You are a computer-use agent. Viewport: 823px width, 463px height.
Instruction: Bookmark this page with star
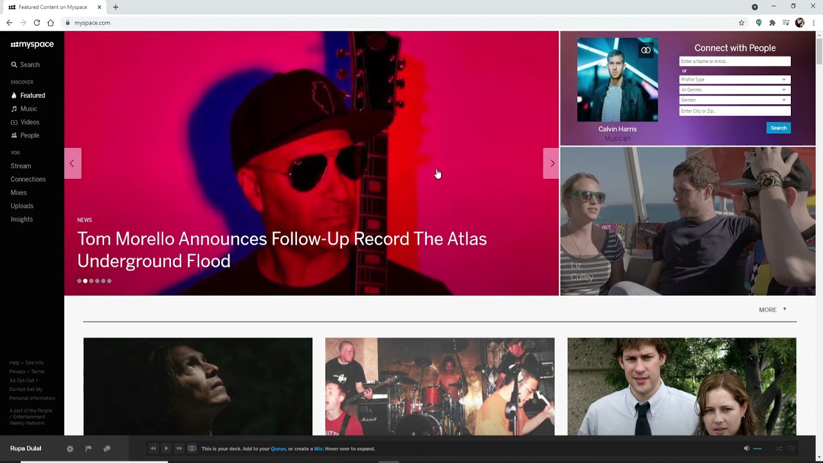(741, 23)
